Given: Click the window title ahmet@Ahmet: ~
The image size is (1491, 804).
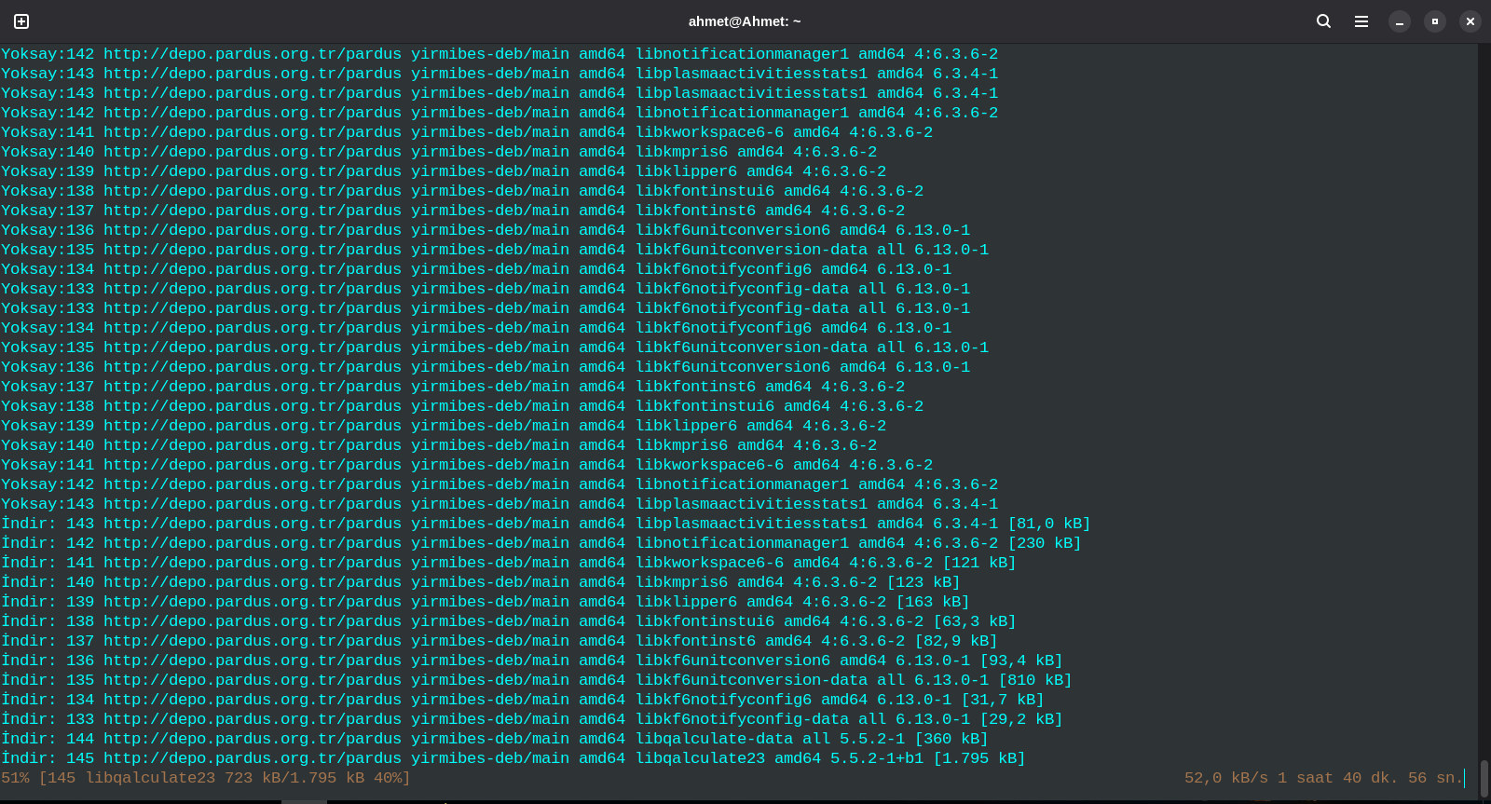Looking at the screenshot, I should (x=745, y=21).
